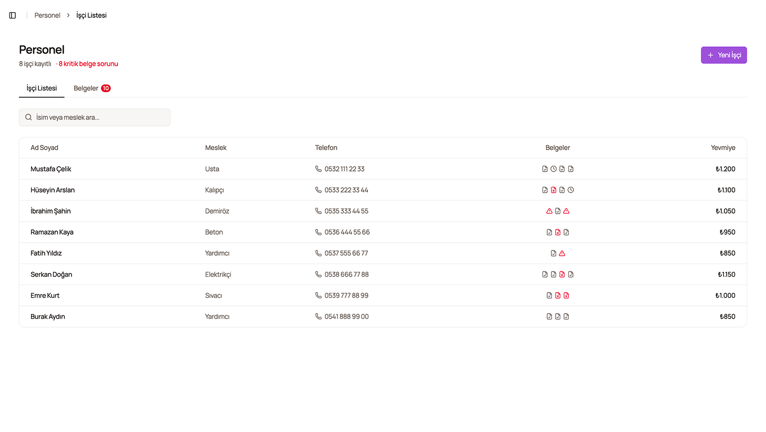The height and width of the screenshot is (432, 766).
Task: Click last warning triangle in İbrahim Şahin's row
Action: click(x=566, y=211)
